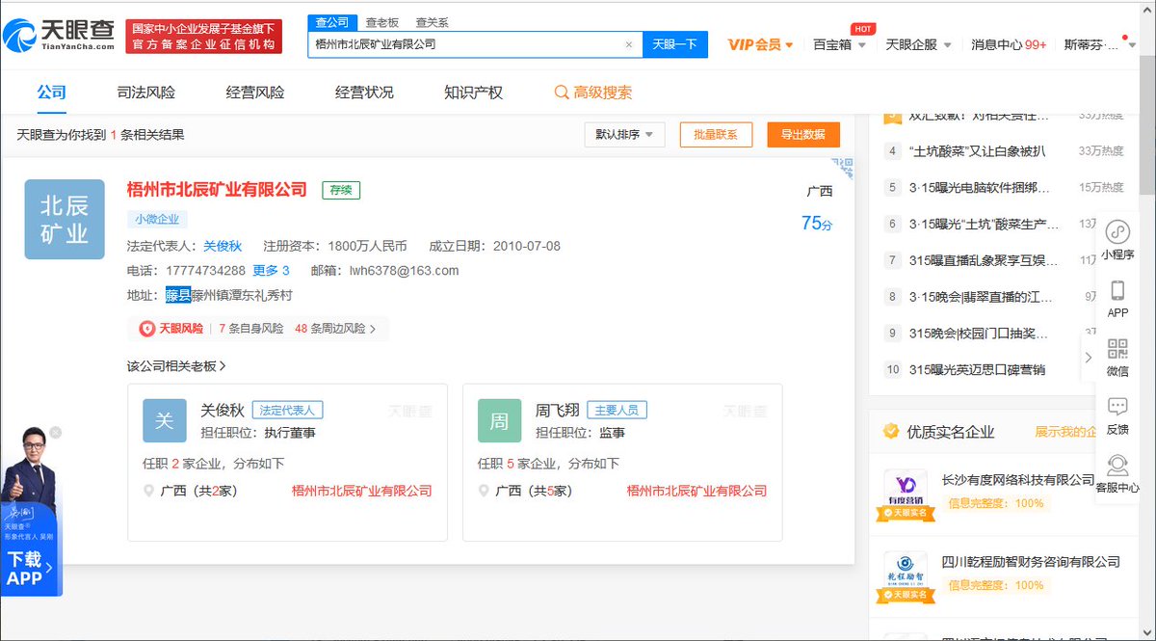The image size is (1156, 641).
Task: Open the VIP会员 dropdown
Action: [760, 44]
